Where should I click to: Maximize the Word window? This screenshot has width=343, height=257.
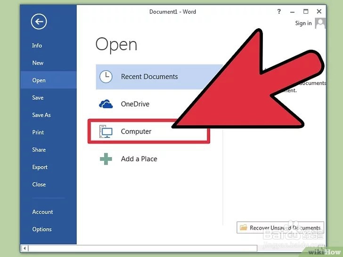306,11
